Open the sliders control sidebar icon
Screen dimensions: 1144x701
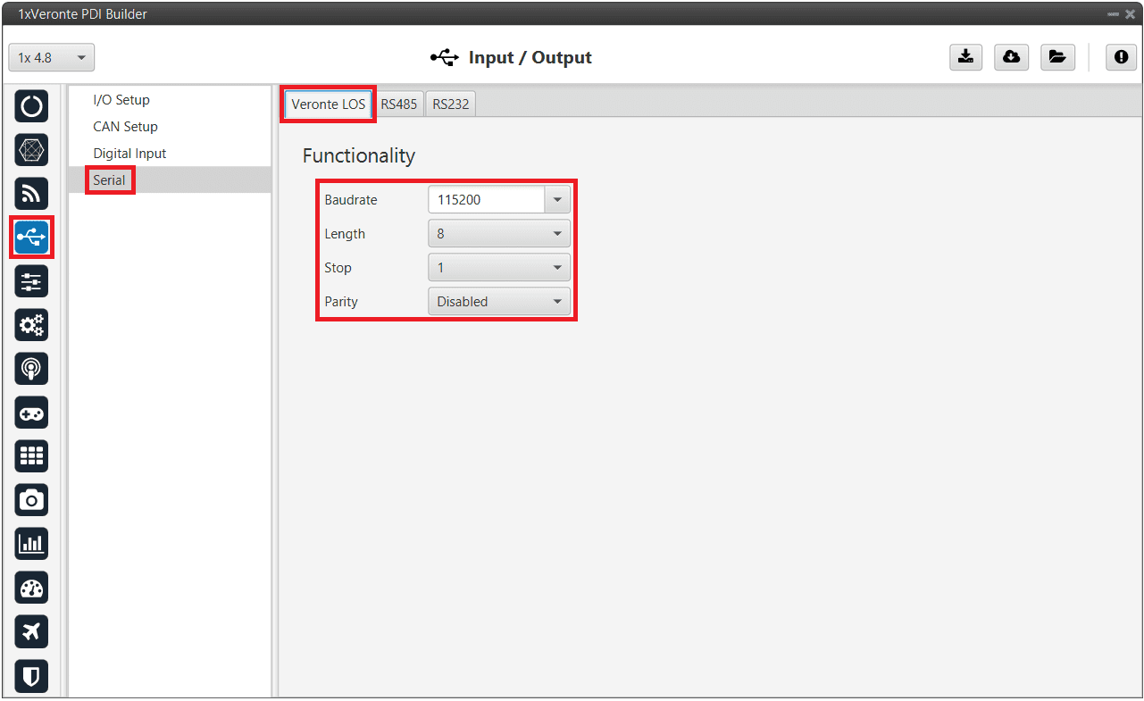click(31, 281)
